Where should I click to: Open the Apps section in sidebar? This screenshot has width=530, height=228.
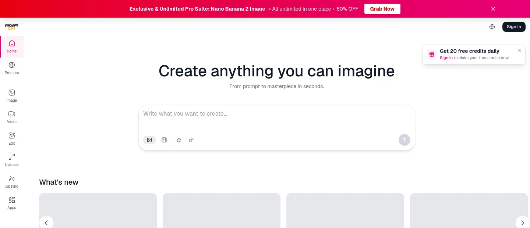[x=12, y=203]
